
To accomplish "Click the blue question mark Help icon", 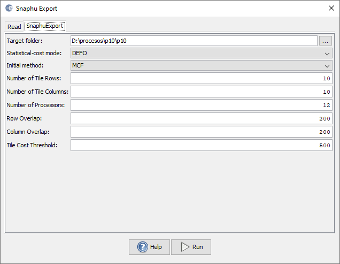I will tap(142, 247).
